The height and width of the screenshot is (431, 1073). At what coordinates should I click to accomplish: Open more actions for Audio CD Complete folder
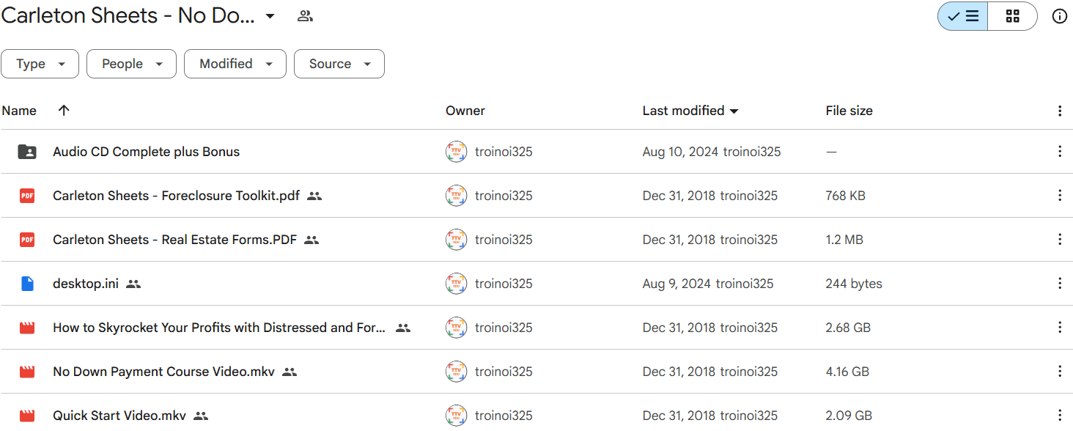point(1059,152)
